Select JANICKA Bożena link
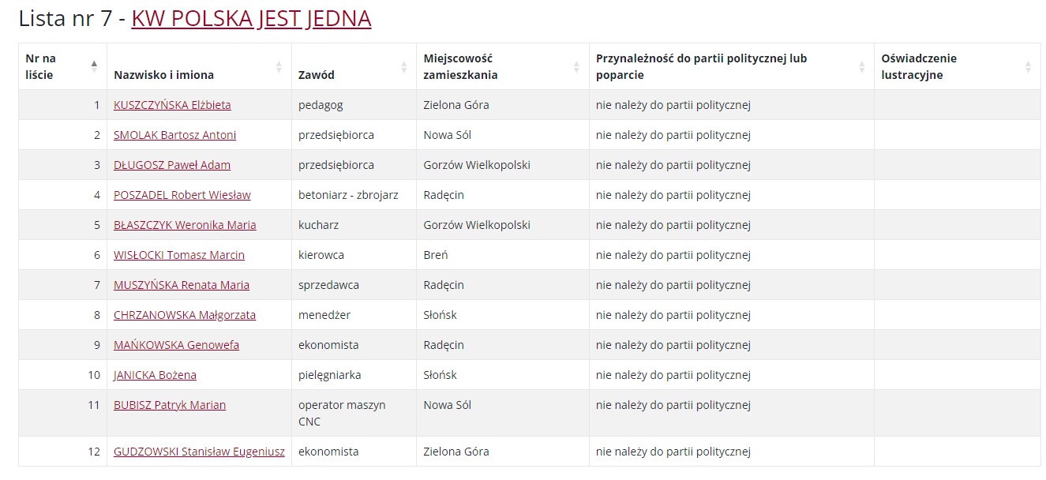The height and width of the screenshot is (480, 1046). pyautogui.click(x=155, y=375)
